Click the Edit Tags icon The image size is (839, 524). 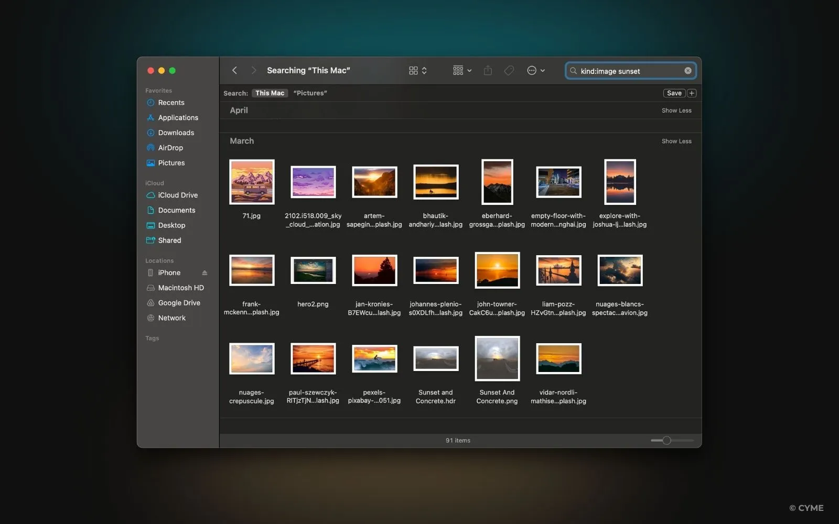click(x=509, y=71)
